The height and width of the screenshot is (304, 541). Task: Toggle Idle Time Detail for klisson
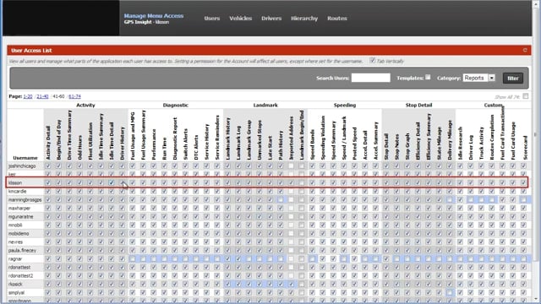(x=111, y=182)
